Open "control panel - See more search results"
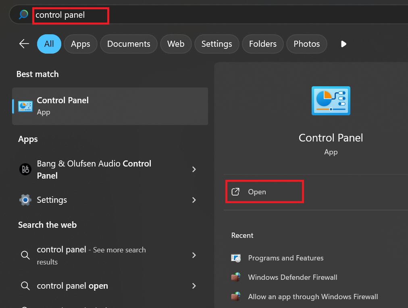The width and height of the screenshot is (408, 308). [110, 255]
